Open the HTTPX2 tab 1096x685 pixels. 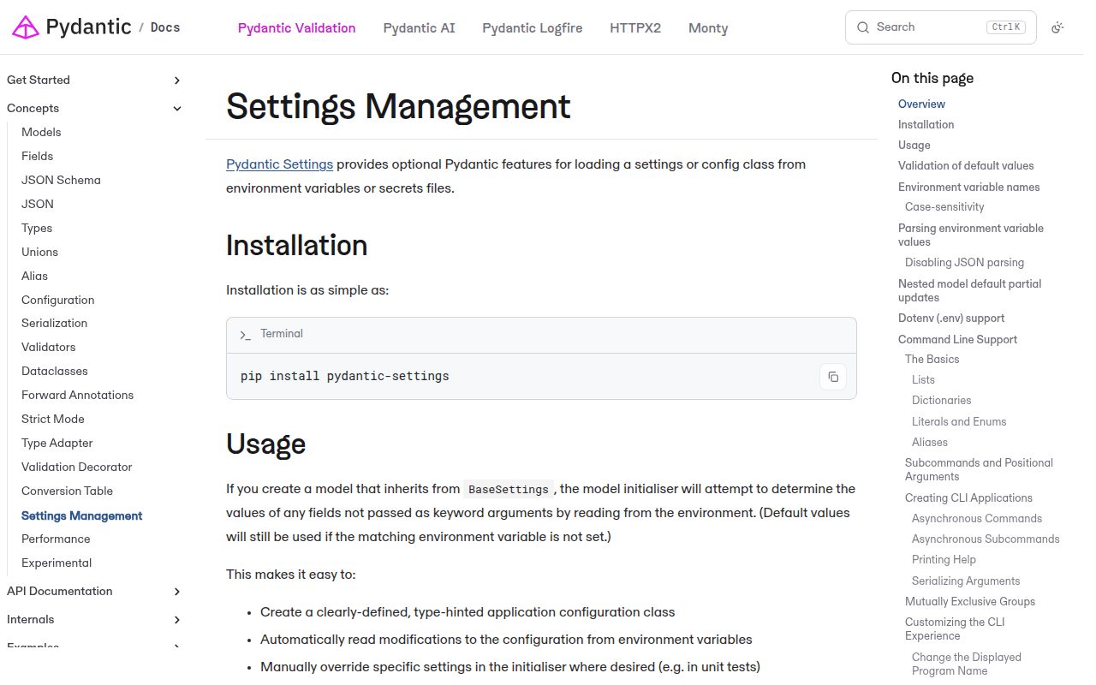pos(635,28)
